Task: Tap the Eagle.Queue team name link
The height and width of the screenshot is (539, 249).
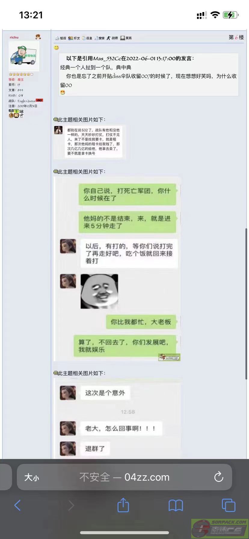Action: click(x=26, y=101)
